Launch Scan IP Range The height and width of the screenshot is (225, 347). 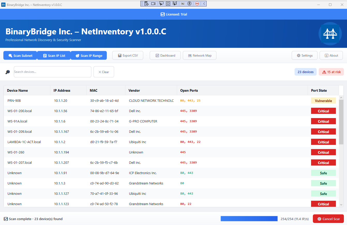click(x=89, y=56)
